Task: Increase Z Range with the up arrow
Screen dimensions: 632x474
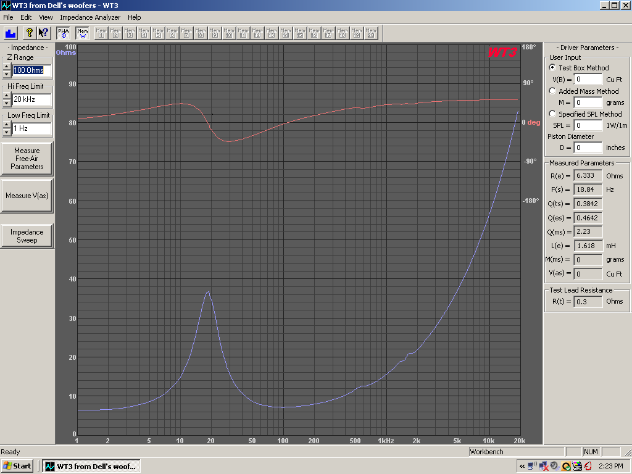Action: 7,67
